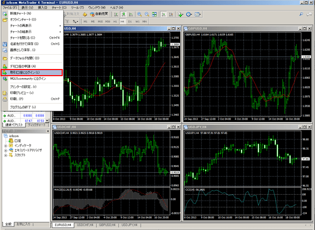Select 口座 in navigator tree
The image size is (315, 230).
[18, 141]
